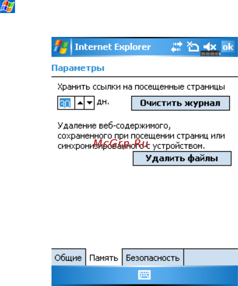The width and height of the screenshot is (238, 286).
Task: Open the Безопасность tab
Action: (153, 257)
